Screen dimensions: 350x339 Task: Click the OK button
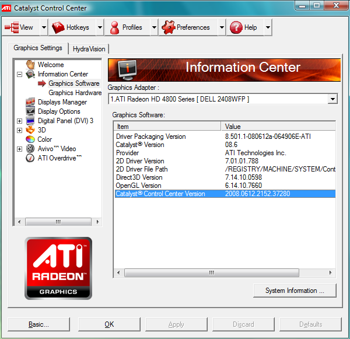pos(109,324)
